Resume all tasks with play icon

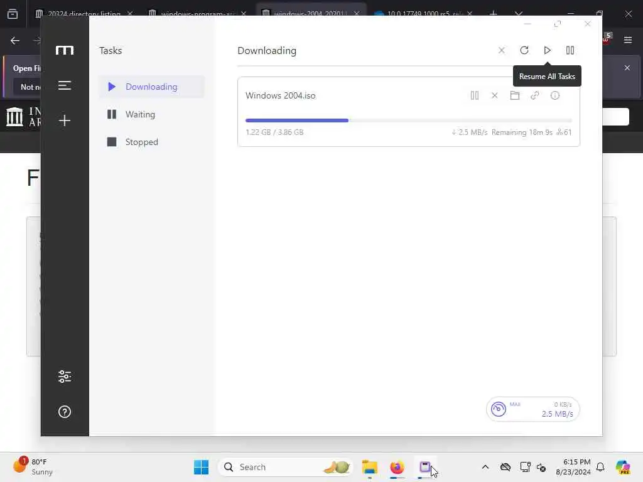coord(547,50)
